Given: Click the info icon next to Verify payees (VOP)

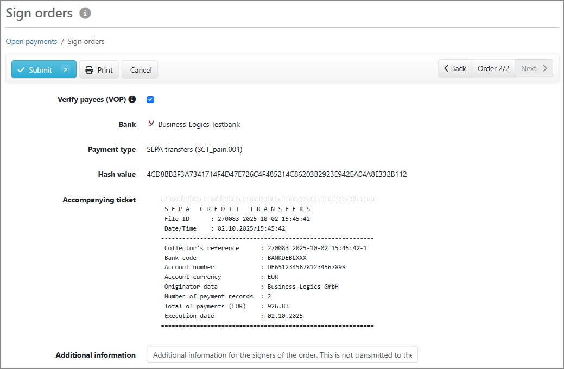Looking at the screenshot, I should [132, 99].
